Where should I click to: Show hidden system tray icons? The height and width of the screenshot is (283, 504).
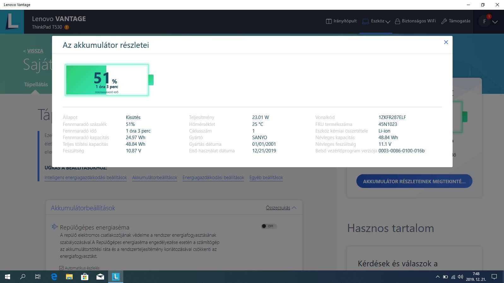coord(437,277)
